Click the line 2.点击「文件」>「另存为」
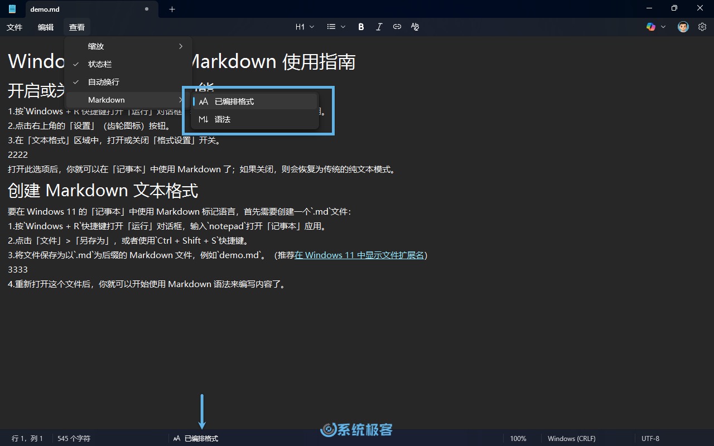 click(128, 241)
